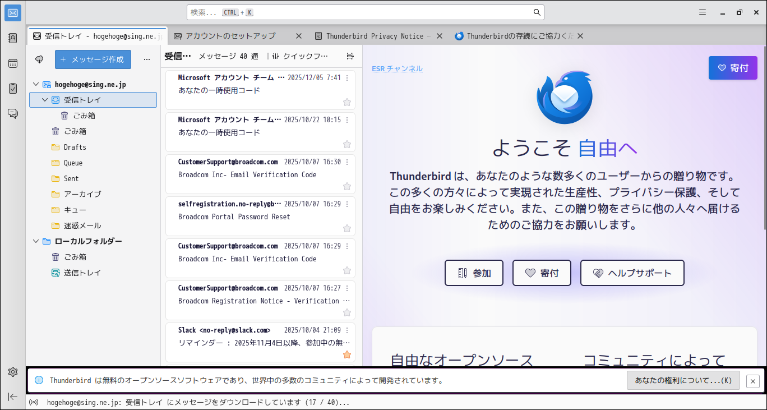Close the rights notification bar

753,381
